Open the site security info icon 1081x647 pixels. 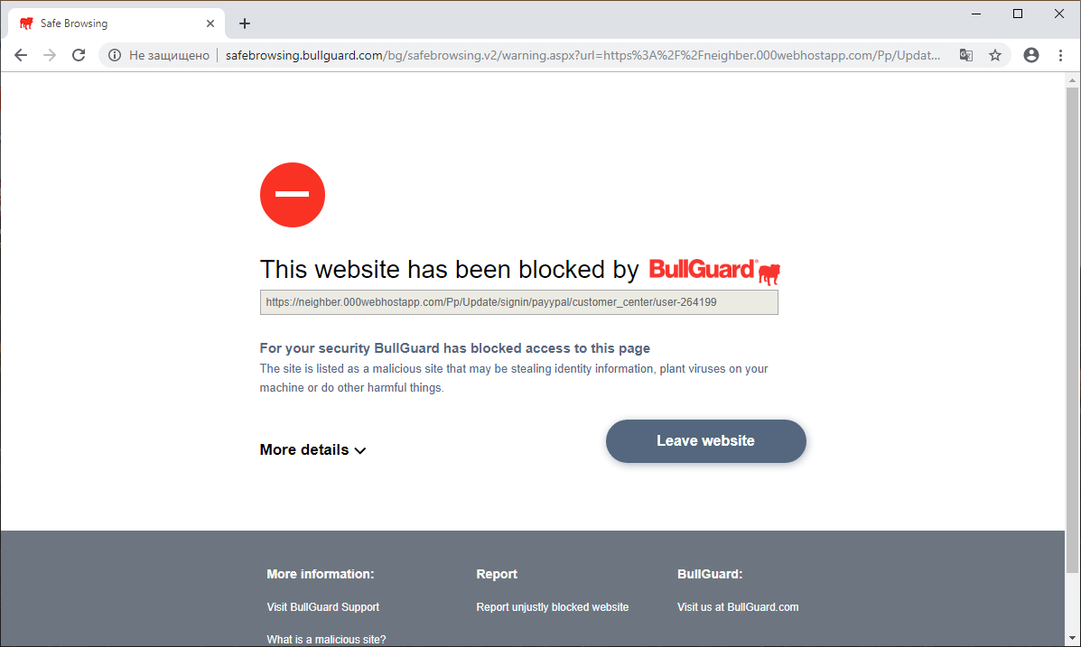point(115,55)
